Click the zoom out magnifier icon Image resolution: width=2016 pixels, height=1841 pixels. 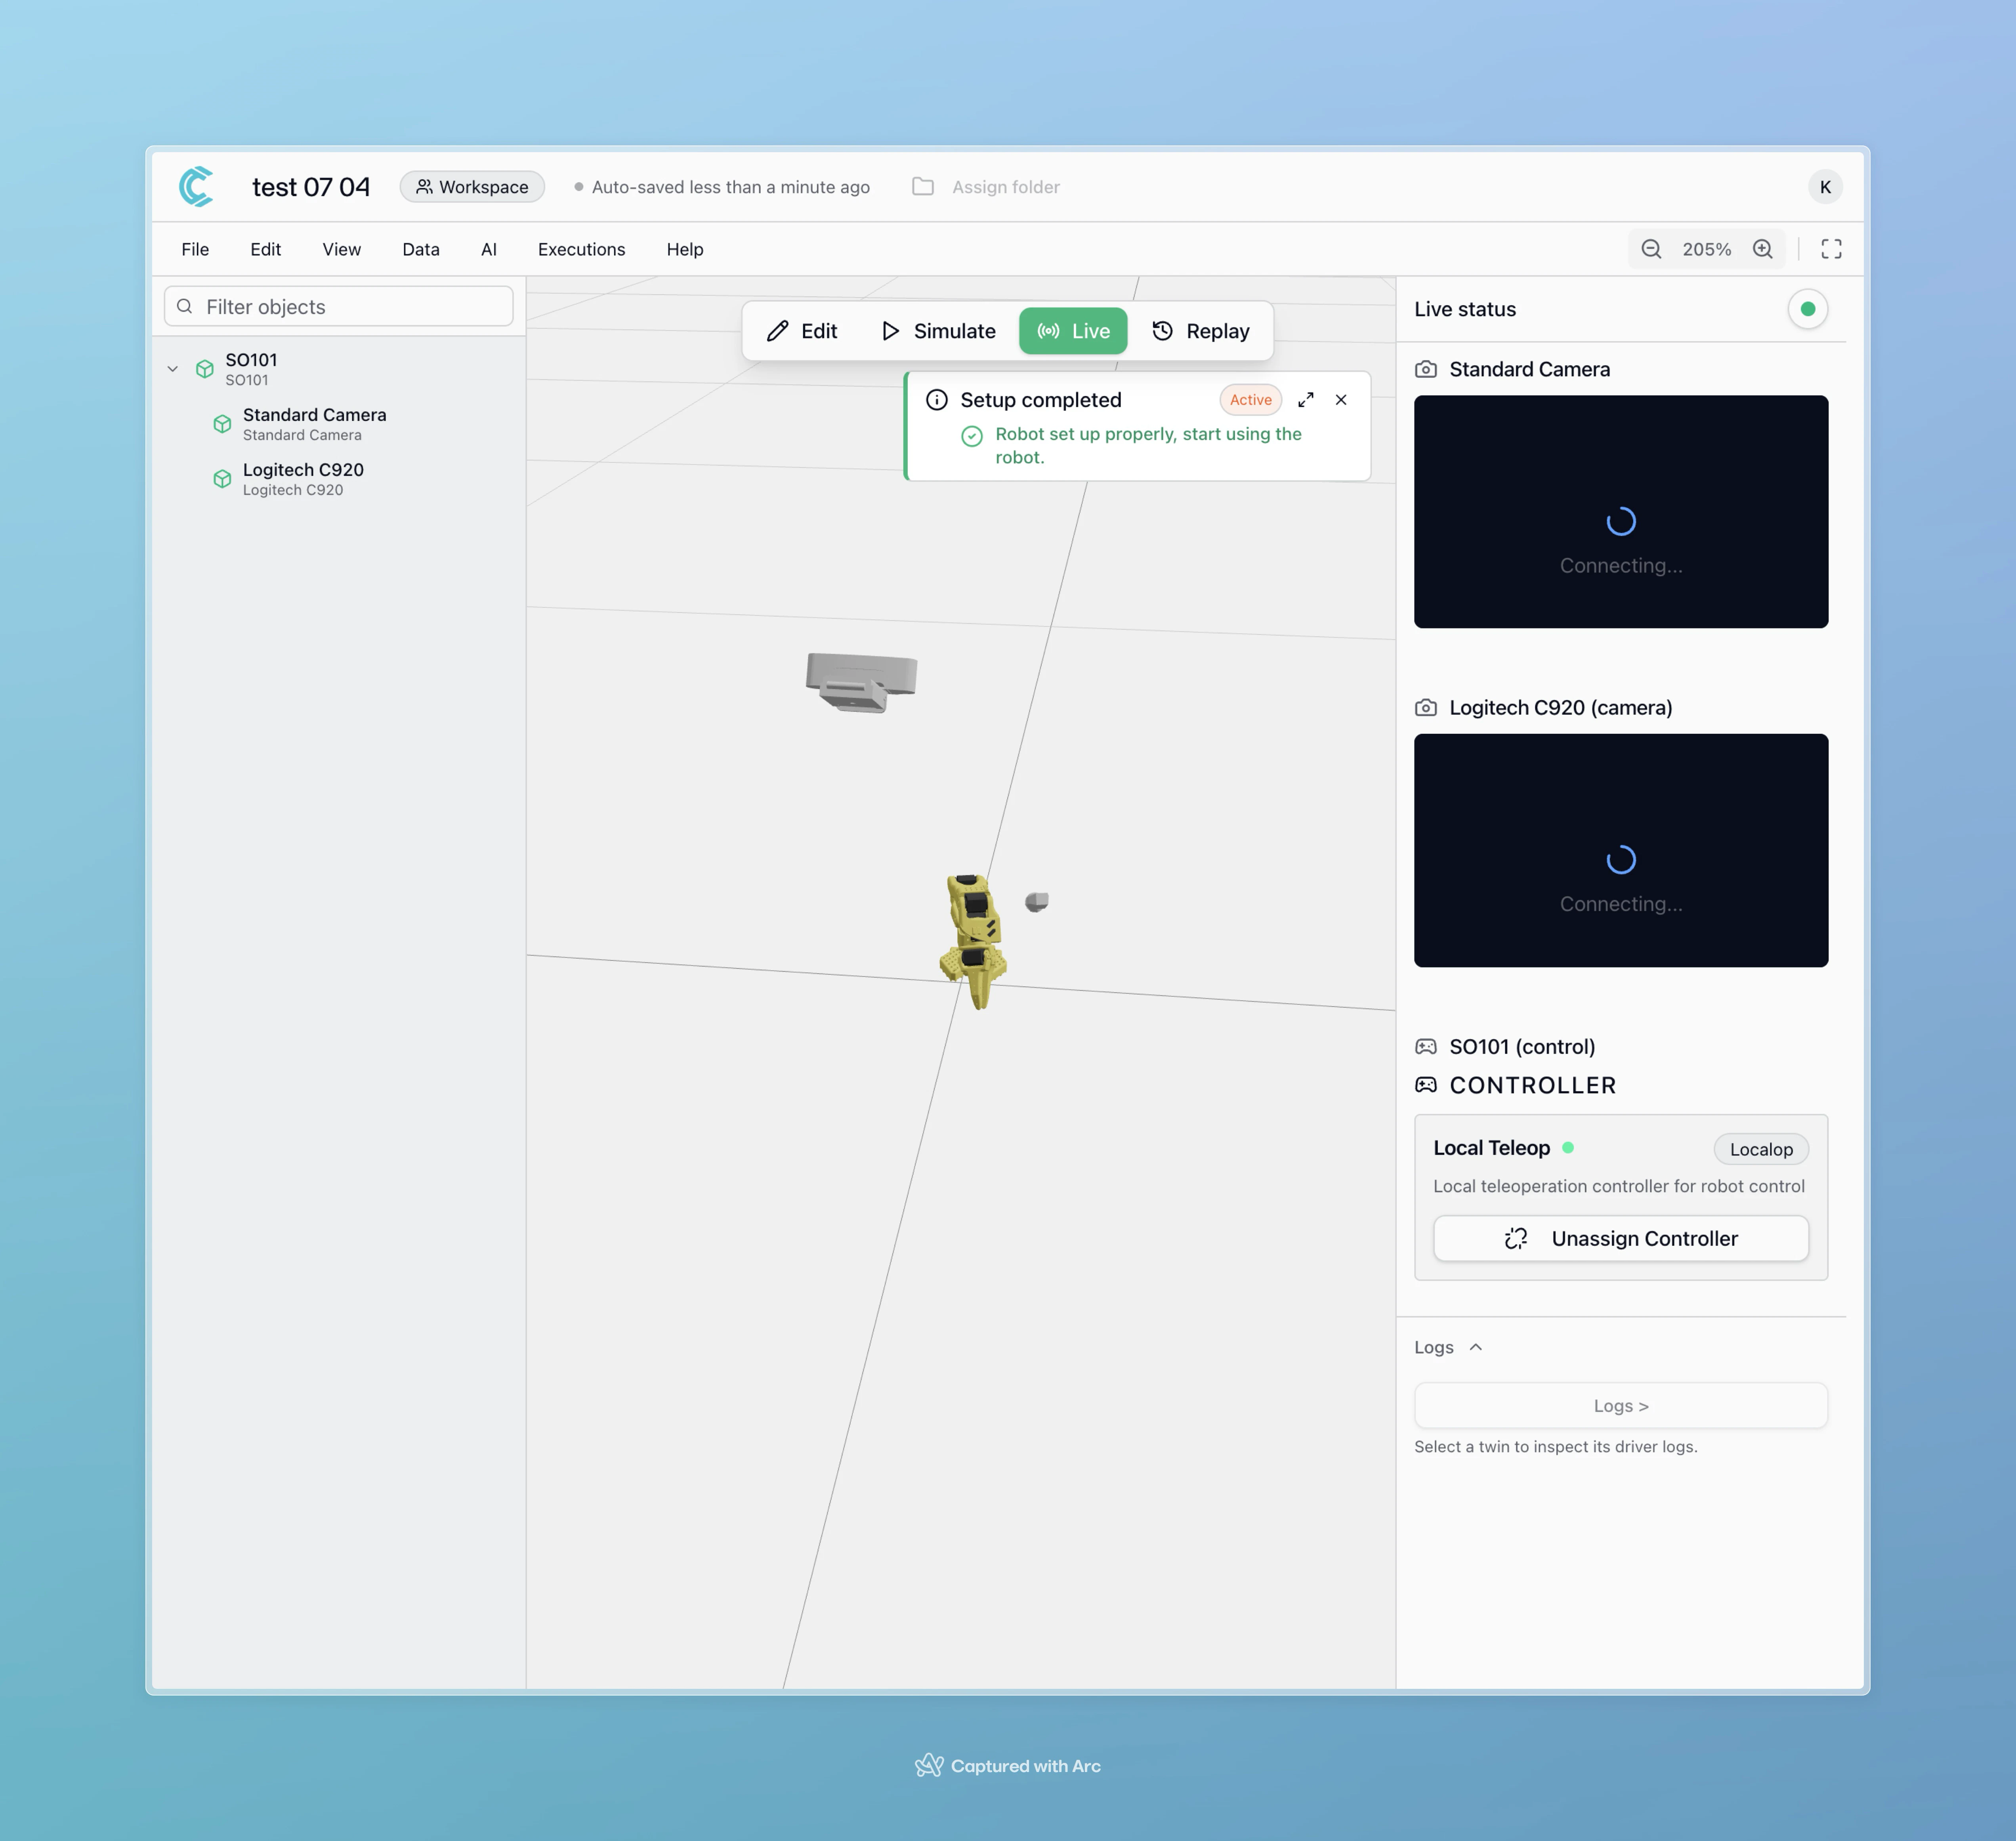(x=1652, y=249)
